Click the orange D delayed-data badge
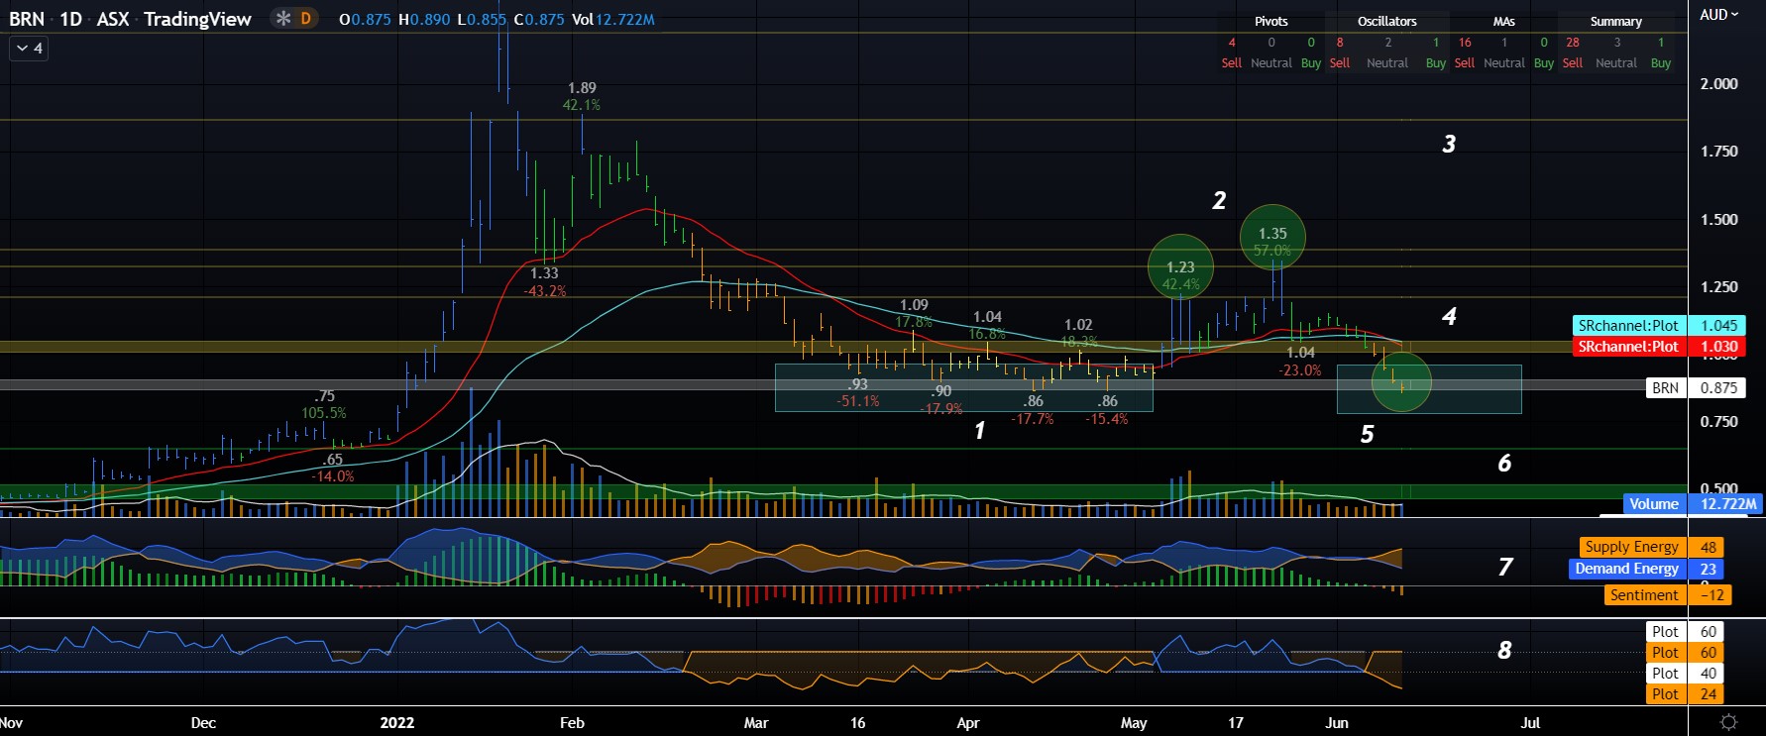The height and width of the screenshot is (736, 1766). [x=306, y=19]
